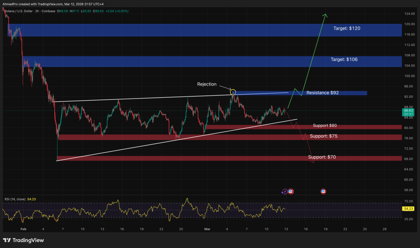This screenshot has height=248, width=420.
Task: Click the "Feb" label on the time axis
Action: point(23,229)
